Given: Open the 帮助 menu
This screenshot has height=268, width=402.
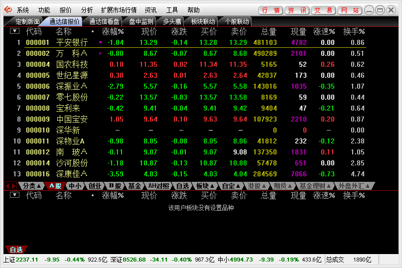Looking at the screenshot, I should (193, 10).
